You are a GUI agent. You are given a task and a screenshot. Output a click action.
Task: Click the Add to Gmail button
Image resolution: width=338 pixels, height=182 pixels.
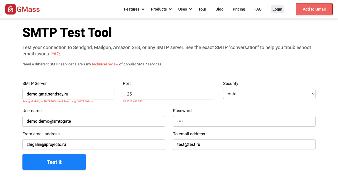pos(314,9)
